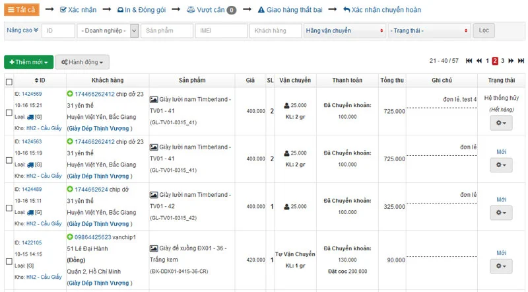Check the select-all box in table header
This screenshot has width=528, height=292.
pyautogui.click(x=9, y=82)
